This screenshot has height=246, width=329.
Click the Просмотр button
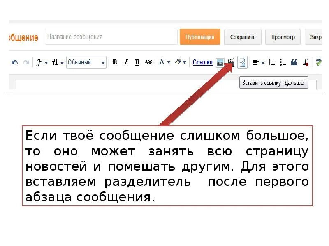[283, 37]
